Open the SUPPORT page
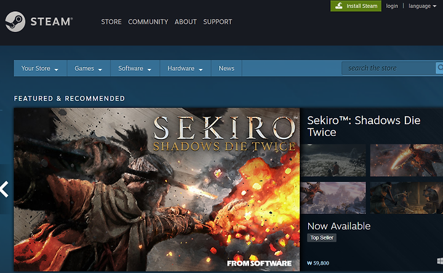This screenshot has height=273, width=443. [x=218, y=22]
